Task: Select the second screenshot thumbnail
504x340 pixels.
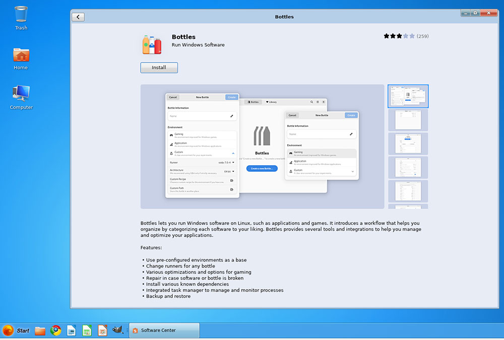Action: pyautogui.click(x=407, y=119)
